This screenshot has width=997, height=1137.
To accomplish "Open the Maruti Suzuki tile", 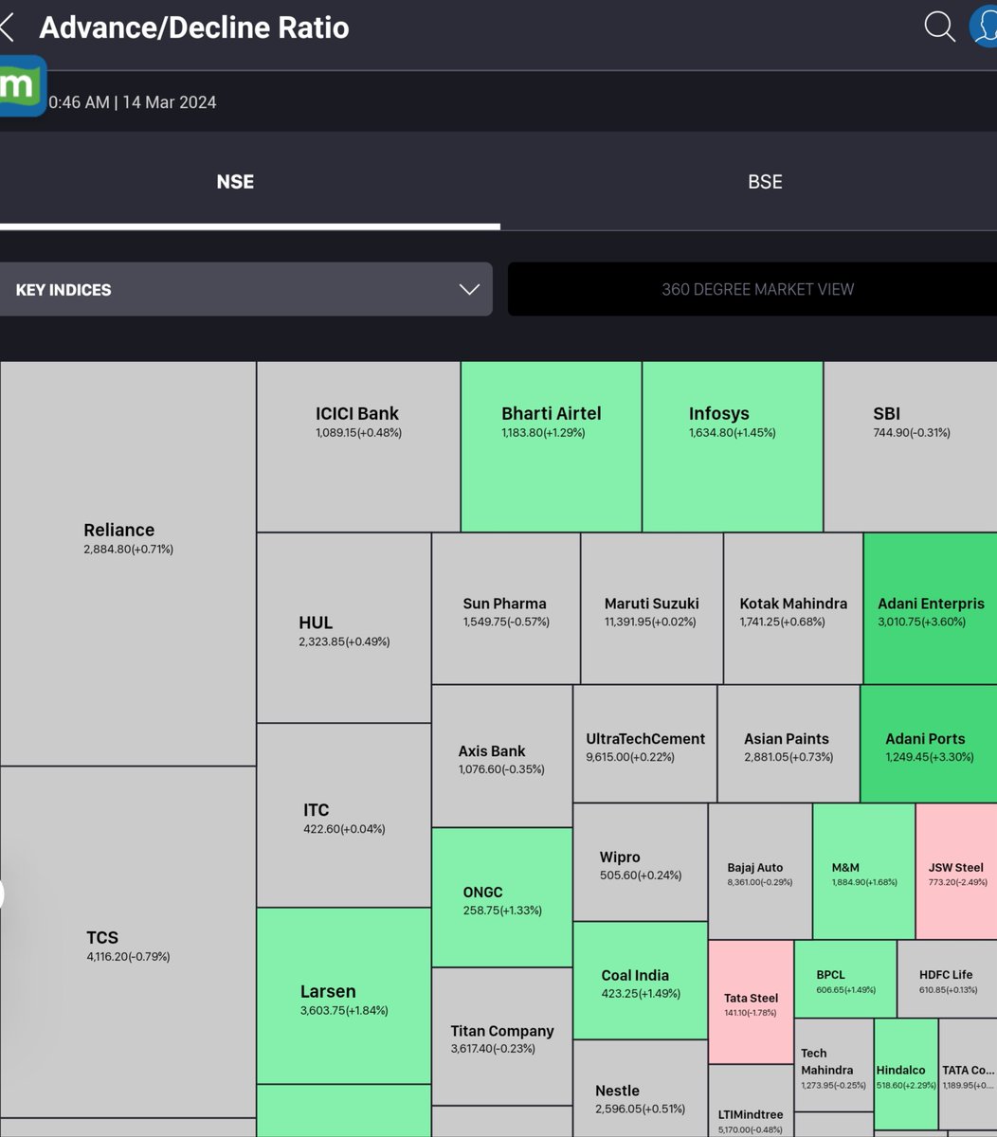I will 652,608.
